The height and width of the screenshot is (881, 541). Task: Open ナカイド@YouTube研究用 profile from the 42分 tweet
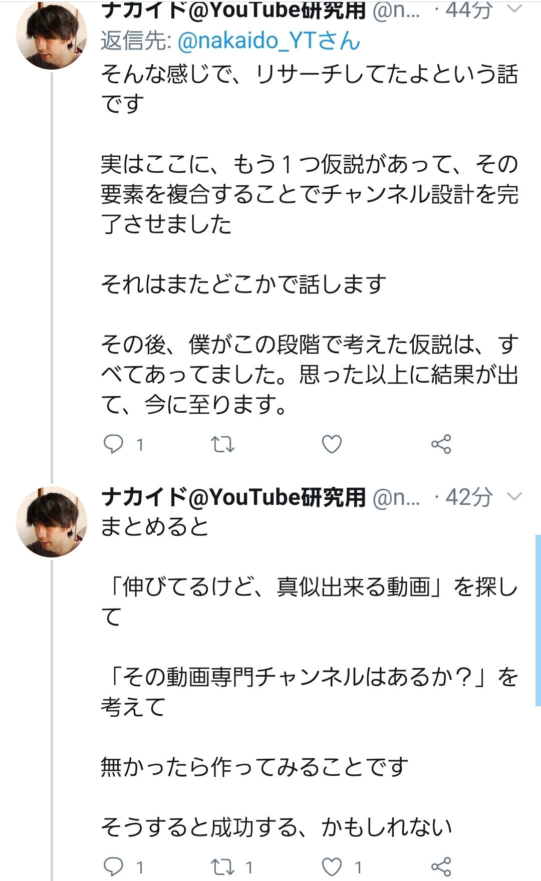(x=233, y=497)
